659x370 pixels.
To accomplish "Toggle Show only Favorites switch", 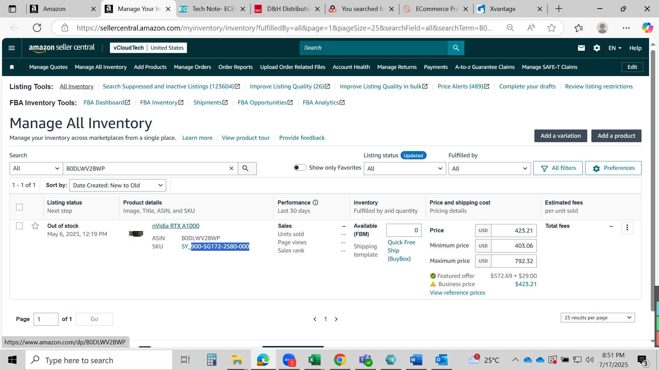I will tap(300, 168).
